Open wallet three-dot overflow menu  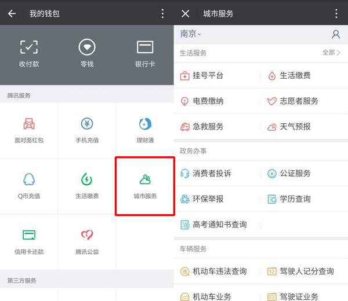[162, 13]
